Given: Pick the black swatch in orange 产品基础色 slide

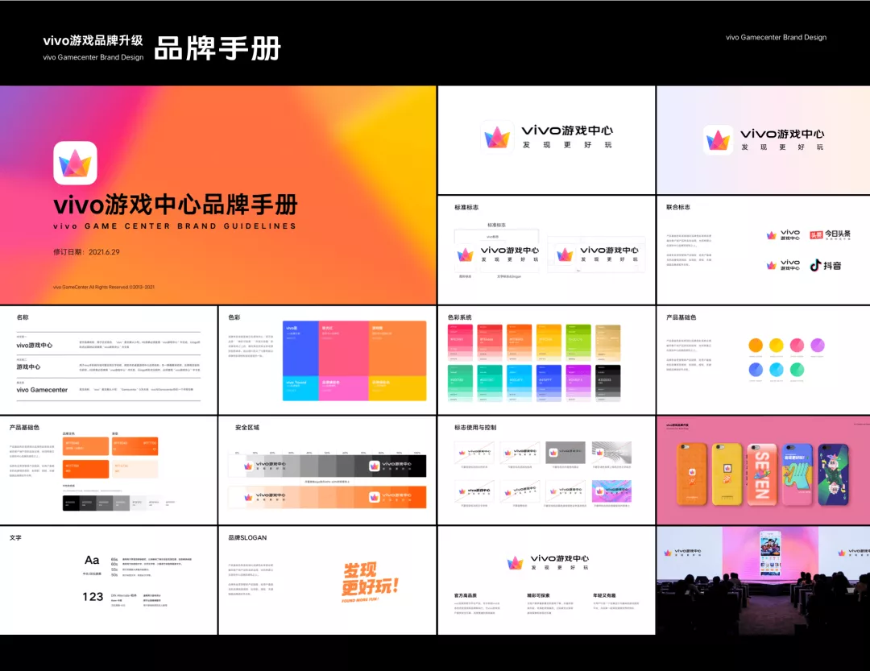Looking at the screenshot, I should click(71, 503).
